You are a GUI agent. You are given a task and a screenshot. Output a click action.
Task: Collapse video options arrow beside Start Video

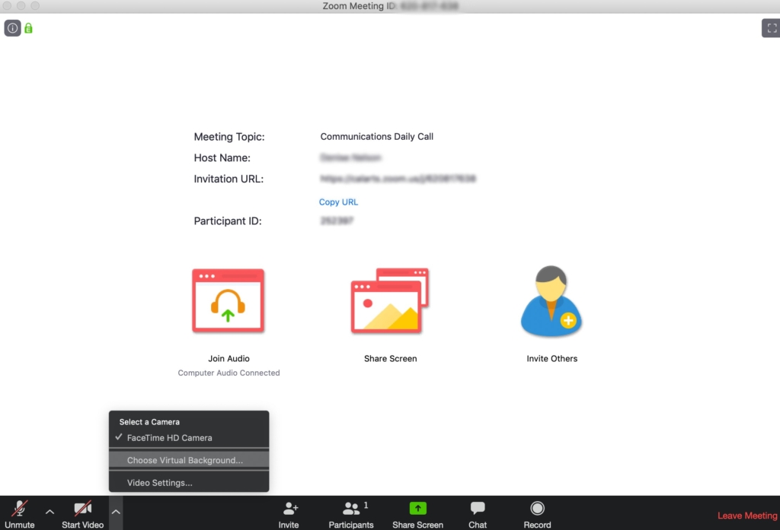coord(116,512)
